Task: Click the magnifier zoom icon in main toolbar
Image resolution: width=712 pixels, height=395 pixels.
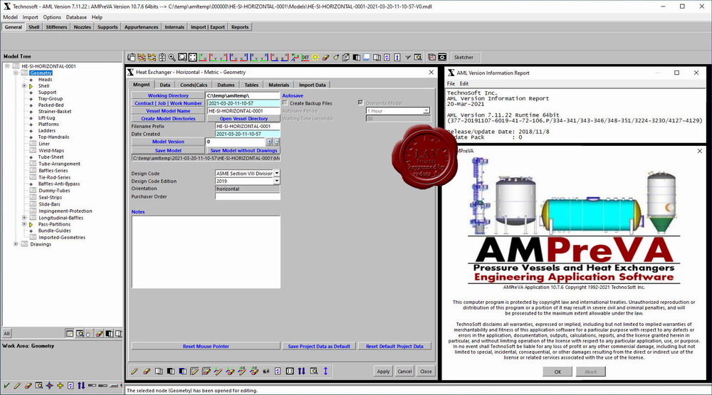Action: click(172, 57)
